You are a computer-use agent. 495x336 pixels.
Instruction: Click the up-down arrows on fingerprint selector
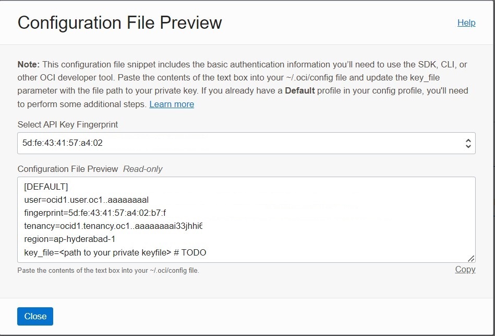468,144
